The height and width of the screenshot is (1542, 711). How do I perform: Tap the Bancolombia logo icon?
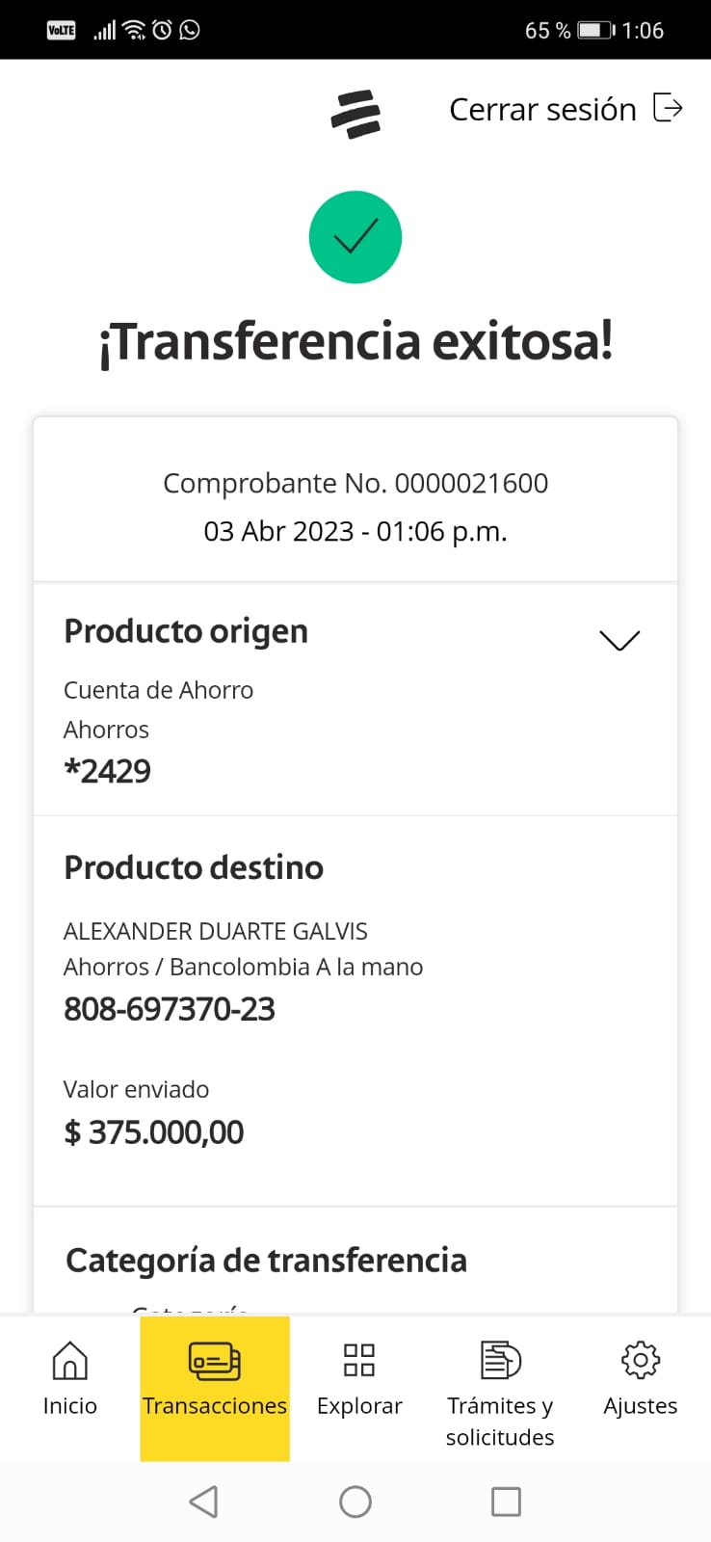tap(355, 114)
